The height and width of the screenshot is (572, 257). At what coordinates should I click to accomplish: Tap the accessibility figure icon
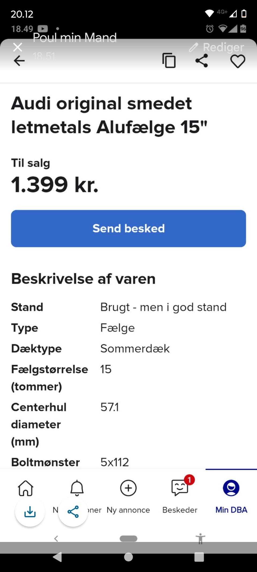pyautogui.click(x=200, y=538)
